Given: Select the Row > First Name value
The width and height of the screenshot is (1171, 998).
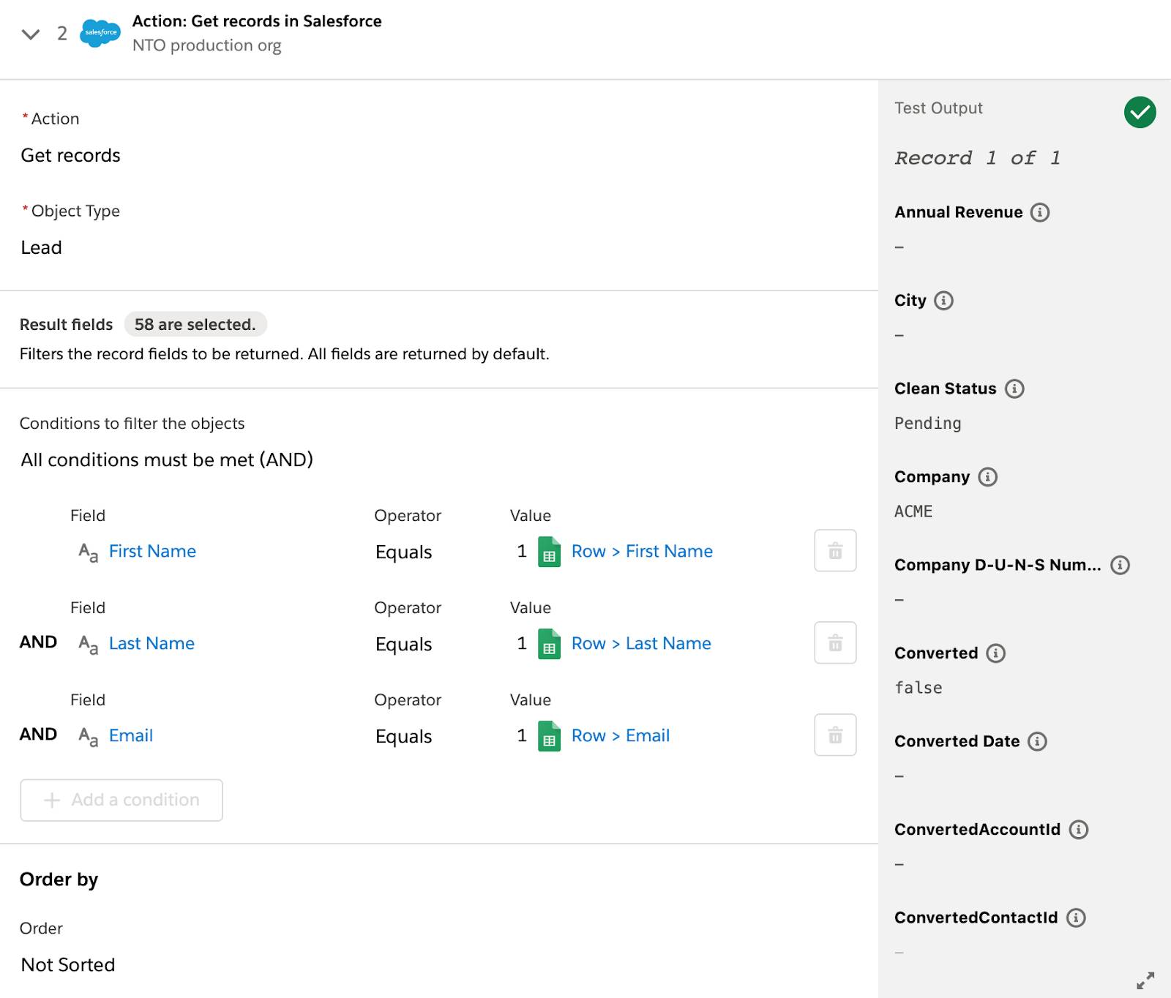Looking at the screenshot, I should click(x=642, y=551).
